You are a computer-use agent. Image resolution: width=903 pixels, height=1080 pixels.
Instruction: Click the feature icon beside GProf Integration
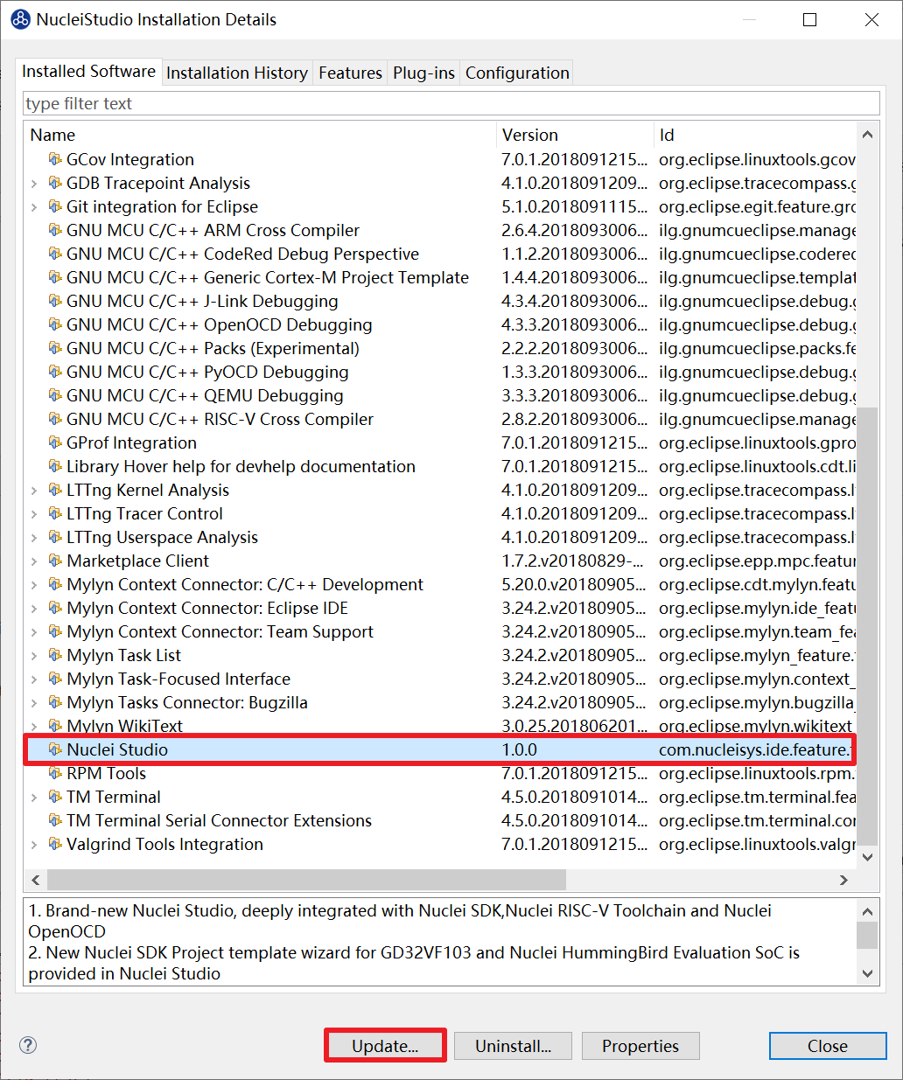pyautogui.click(x=55, y=442)
